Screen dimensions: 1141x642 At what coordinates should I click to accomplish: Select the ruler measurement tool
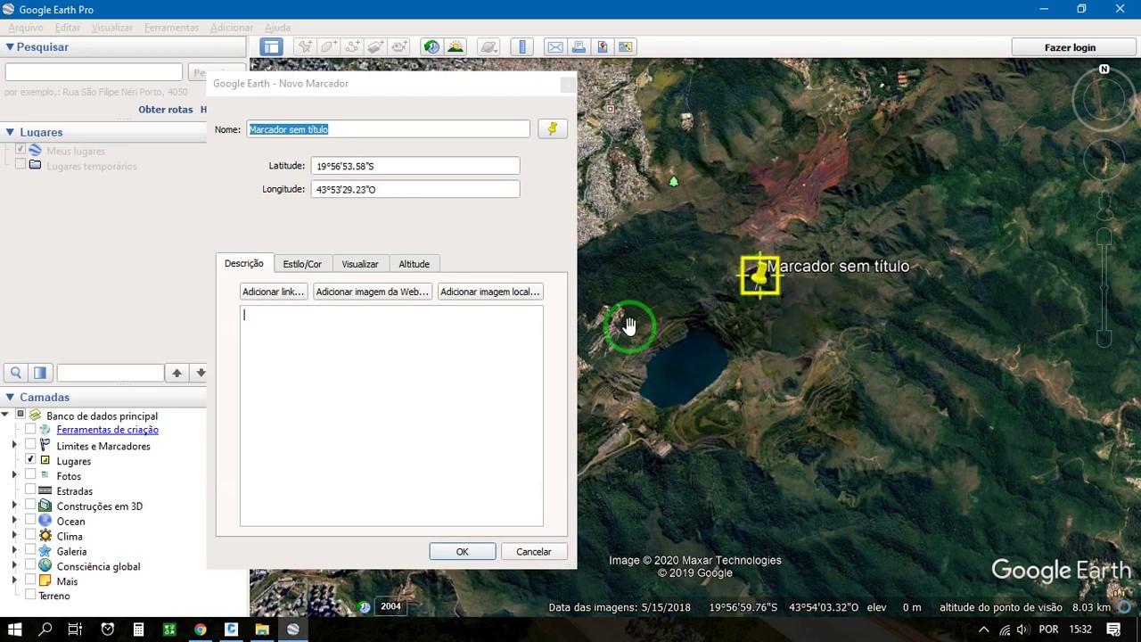[x=522, y=47]
